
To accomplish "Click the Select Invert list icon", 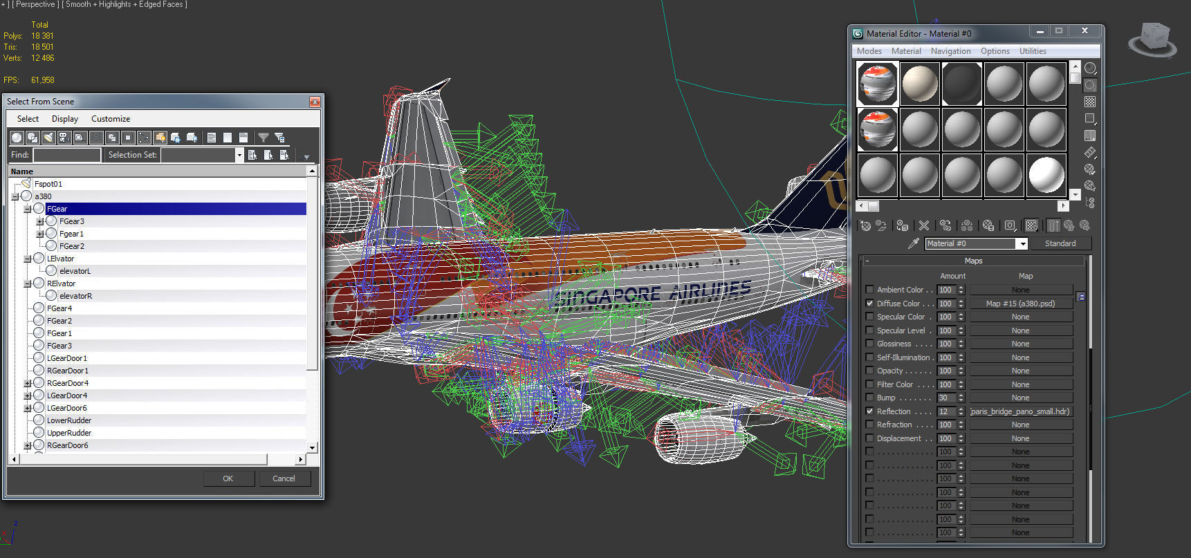I will point(243,137).
